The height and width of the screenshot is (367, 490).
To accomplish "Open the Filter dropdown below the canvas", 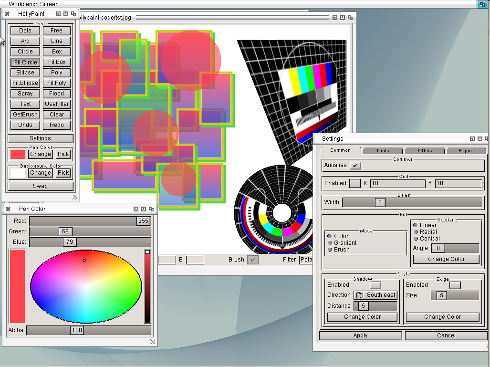I will click(x=305, y=260).
